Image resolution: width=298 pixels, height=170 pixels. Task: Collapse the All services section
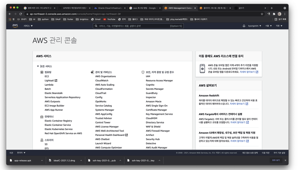tap(38, 66)
